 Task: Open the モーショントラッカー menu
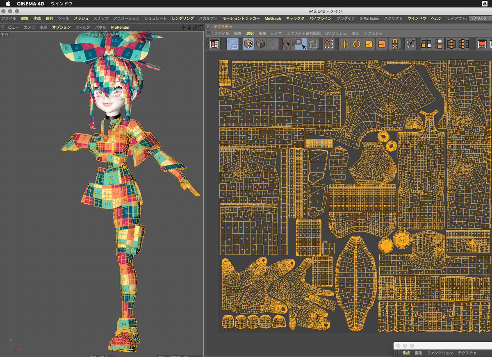(241, 18)
